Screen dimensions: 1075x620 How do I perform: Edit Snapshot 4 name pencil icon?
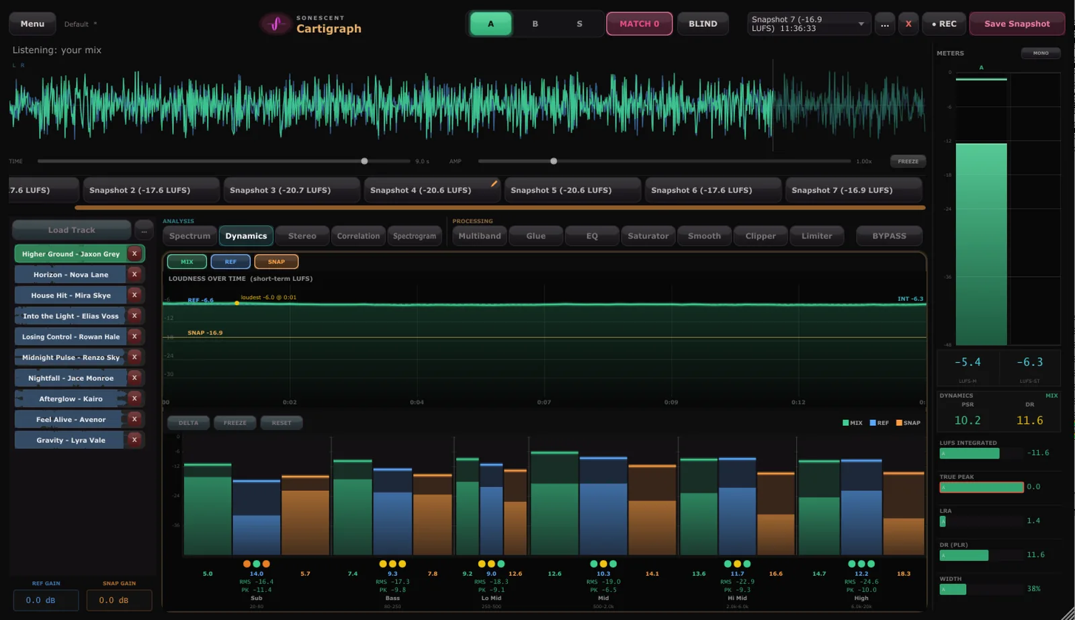click(x=494, y=183)
